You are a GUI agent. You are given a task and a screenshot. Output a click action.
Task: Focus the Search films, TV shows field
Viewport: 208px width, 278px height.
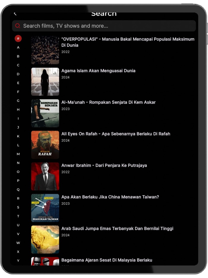click(104, 26)
